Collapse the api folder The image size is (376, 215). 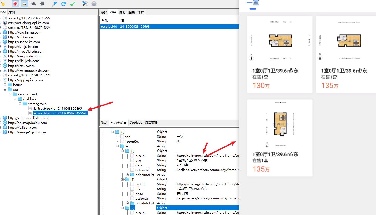pyautogui.click(x=5, y=90)
